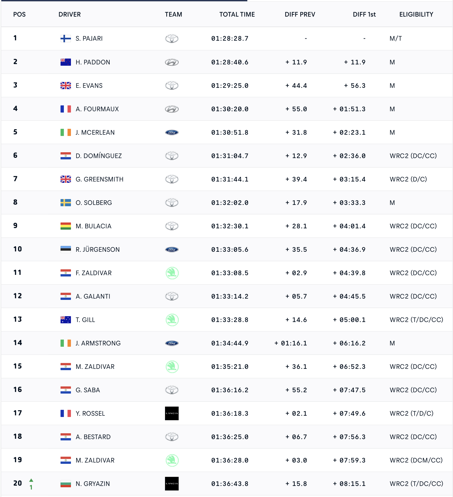Click the Bolivia flag beside M. Bulacia

coord(65,226)
